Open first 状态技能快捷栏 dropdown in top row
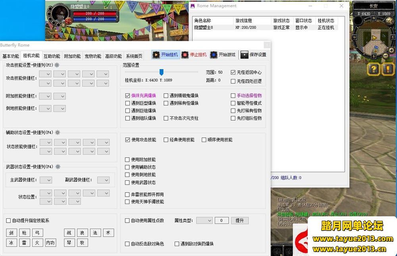 pyautogui.click(x=46, y=142)
